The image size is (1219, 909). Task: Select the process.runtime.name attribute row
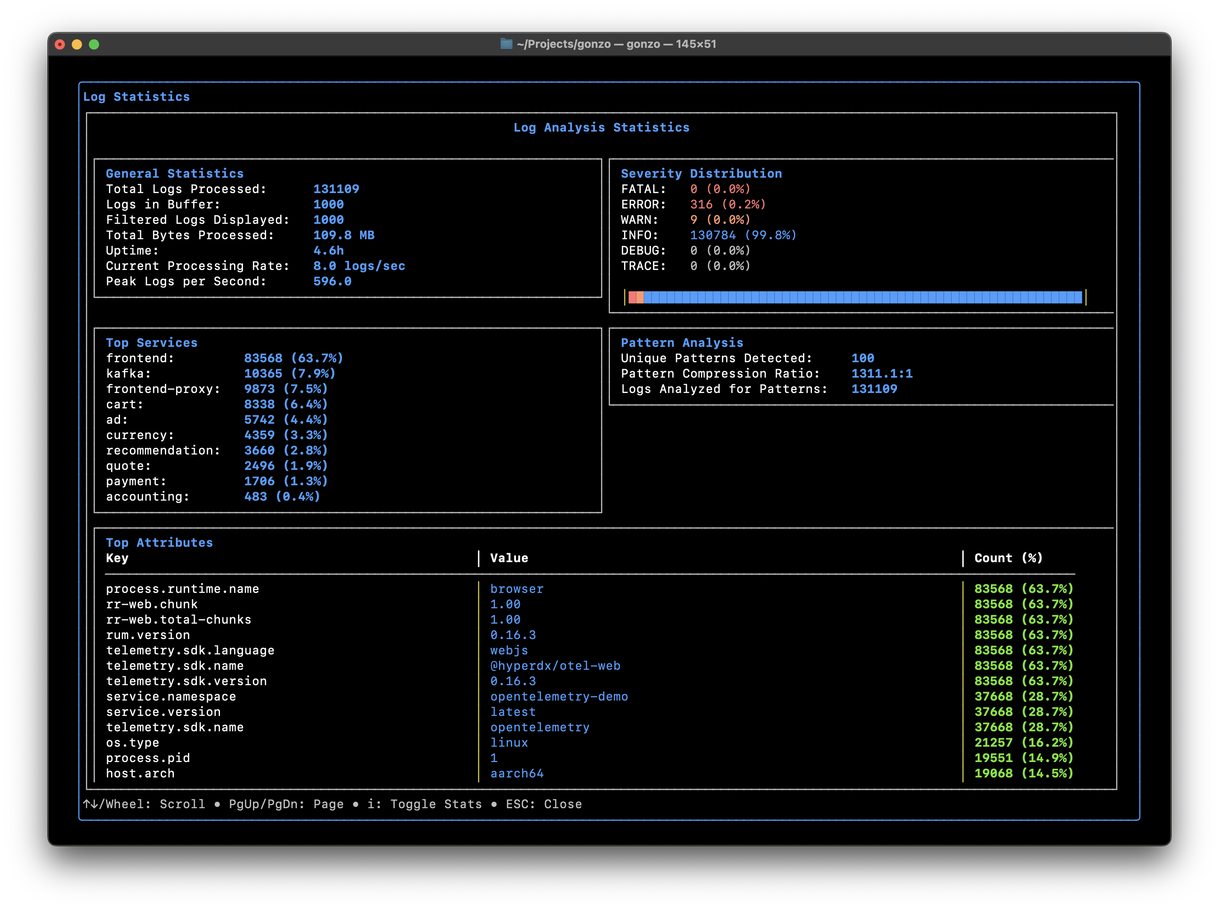(182, 589)
